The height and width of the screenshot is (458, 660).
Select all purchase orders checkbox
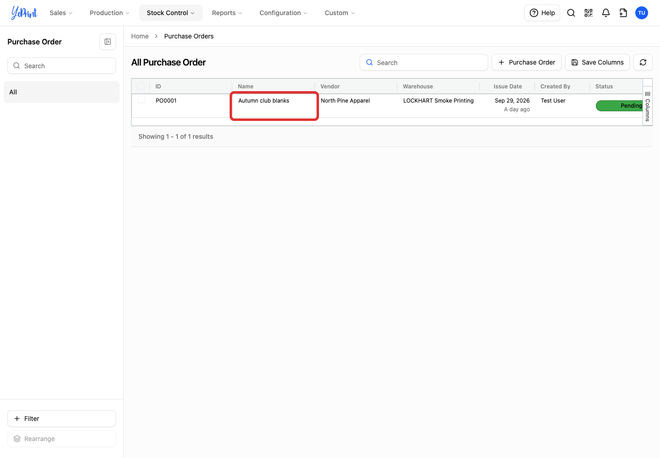point(141,86)
